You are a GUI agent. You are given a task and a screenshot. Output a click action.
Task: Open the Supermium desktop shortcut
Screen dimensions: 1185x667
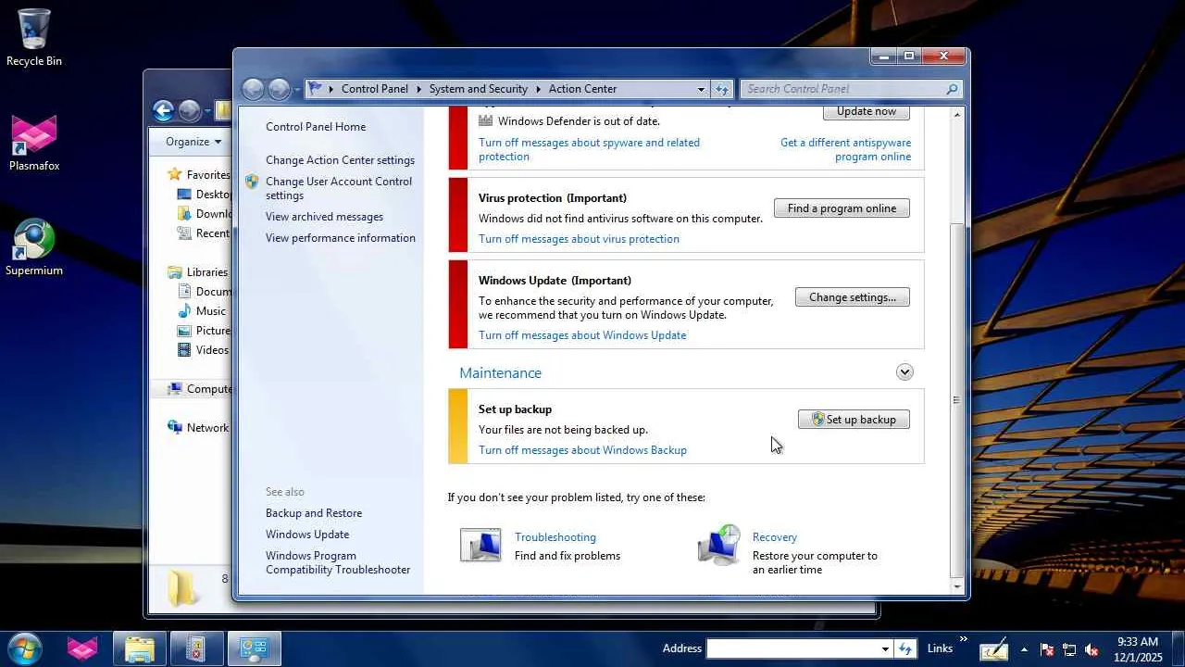34,247
